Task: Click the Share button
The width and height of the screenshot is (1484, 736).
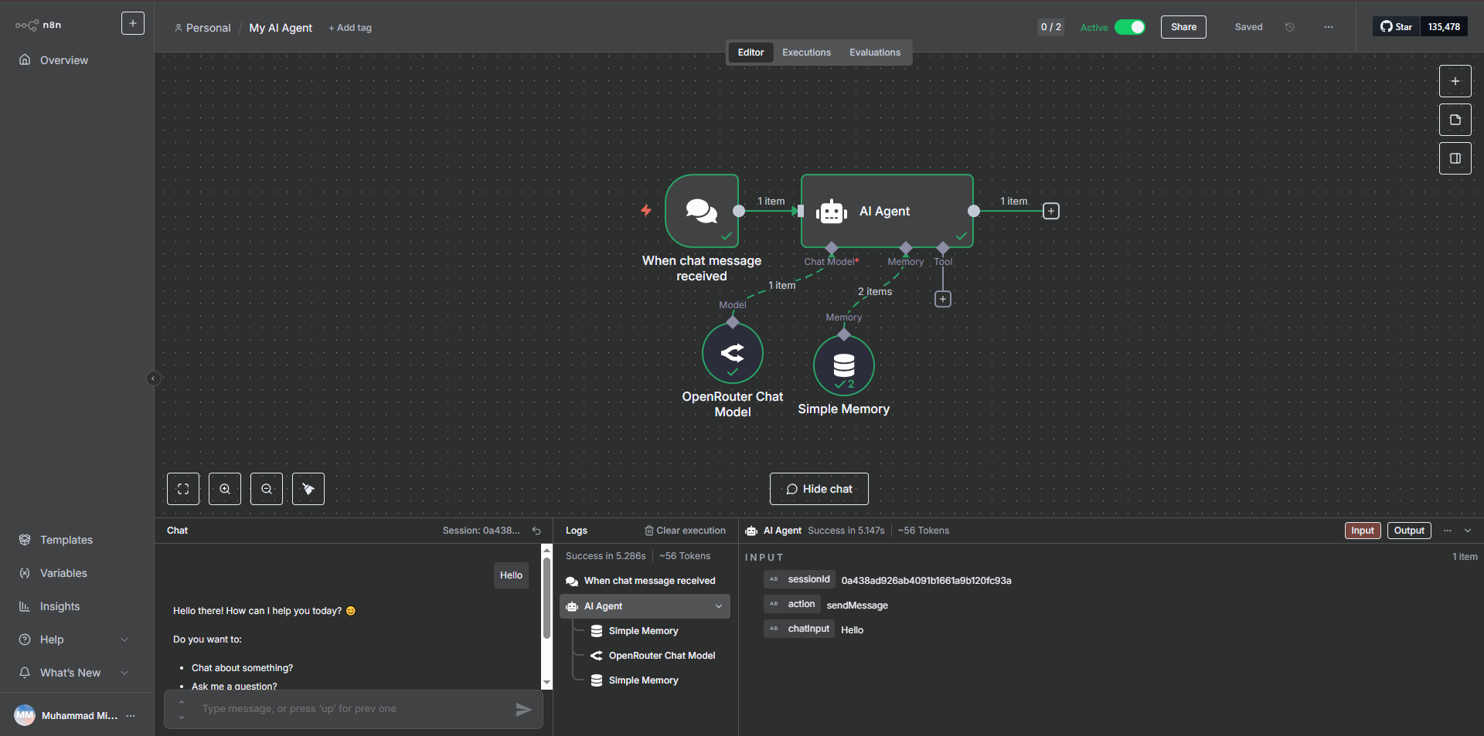Action: (1183, 27)
